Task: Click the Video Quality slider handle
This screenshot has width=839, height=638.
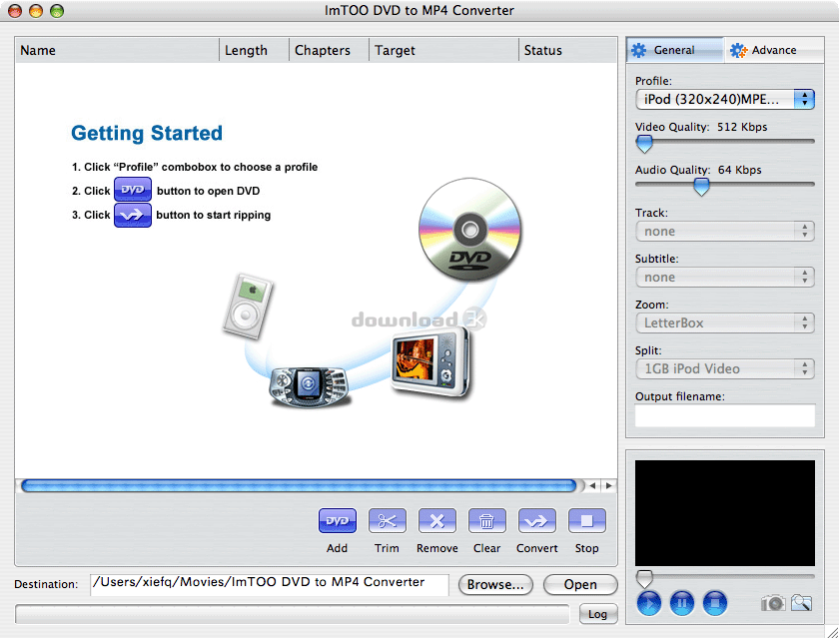Action: click(x=644, y=145)
